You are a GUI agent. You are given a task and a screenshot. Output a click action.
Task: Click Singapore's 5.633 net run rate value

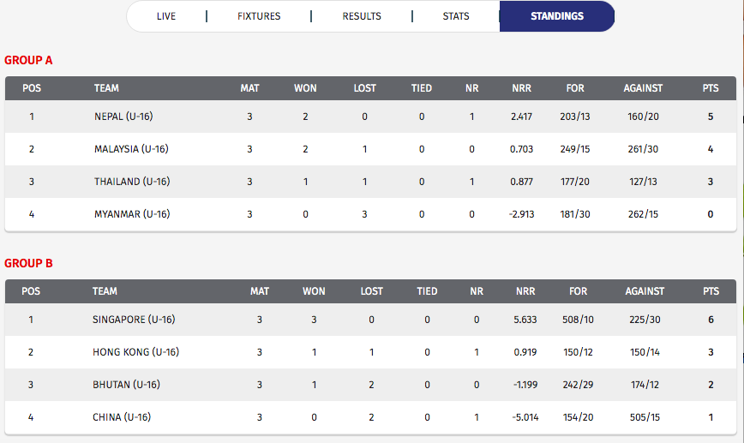(x=525, y=320)
